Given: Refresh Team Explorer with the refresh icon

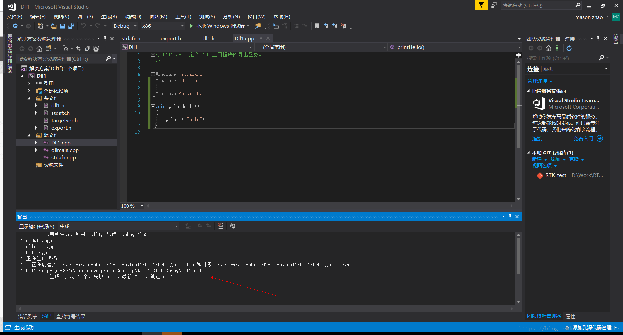Looking at the screenshot, I should (569, 48).
